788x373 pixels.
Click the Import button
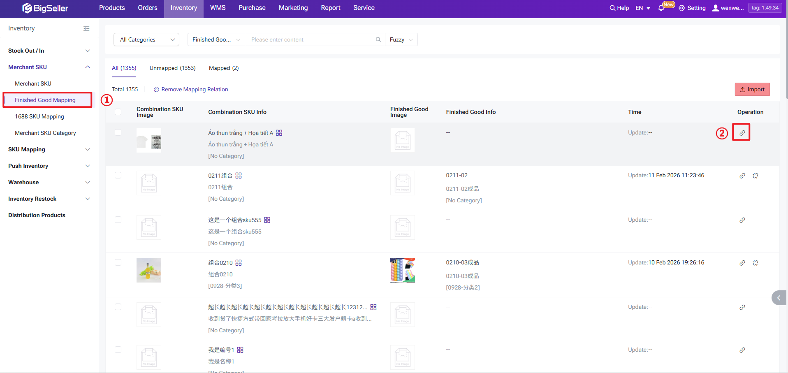[x=752, y=89]
